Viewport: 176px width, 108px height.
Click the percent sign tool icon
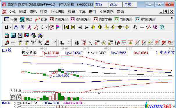tap(90, 43)
